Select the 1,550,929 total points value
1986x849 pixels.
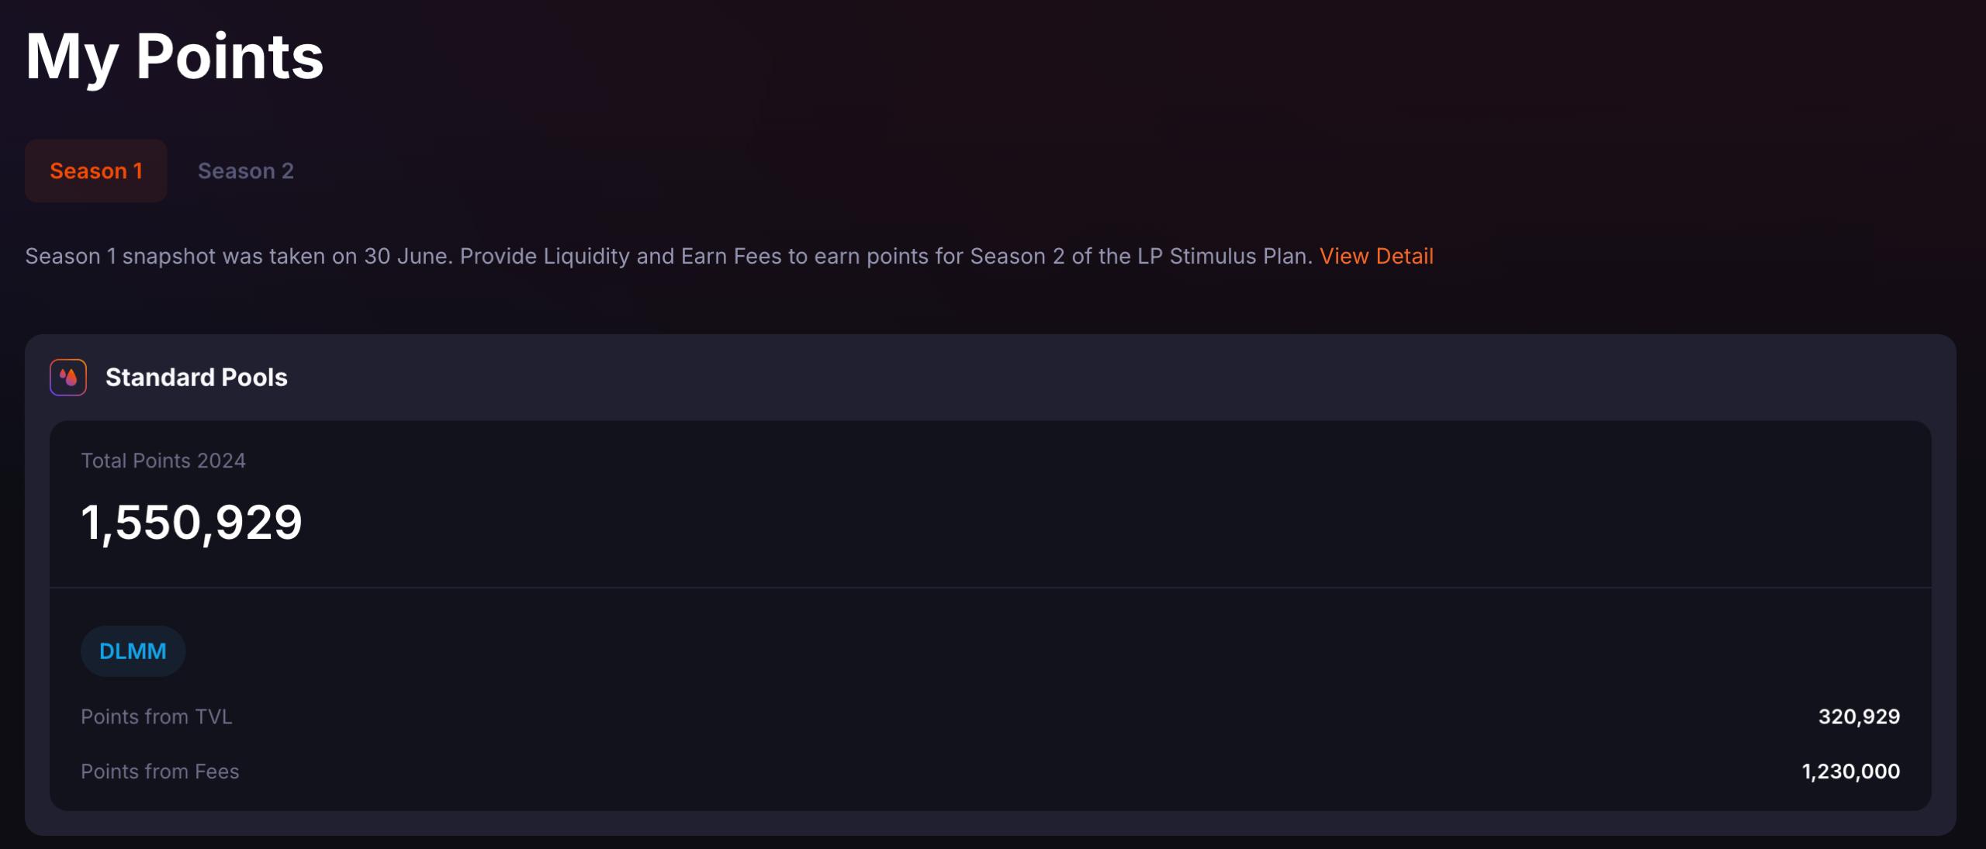point(192,523)
